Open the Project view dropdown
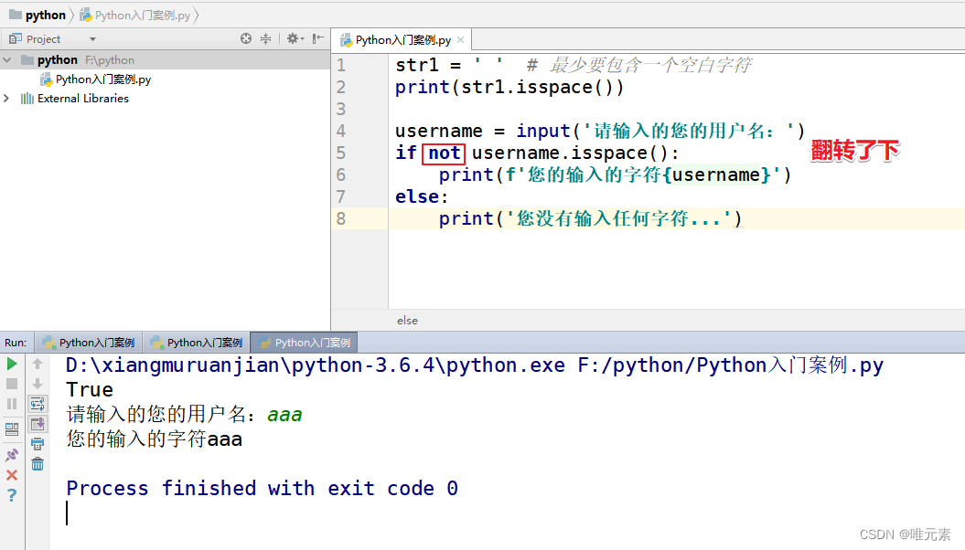 click(92, 38)
